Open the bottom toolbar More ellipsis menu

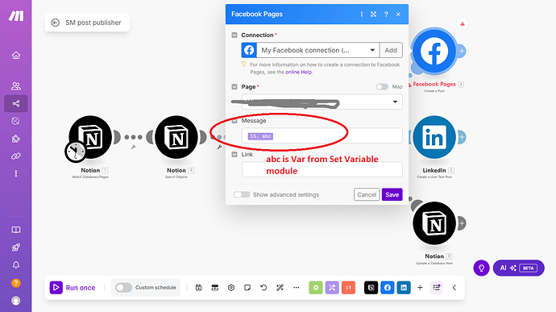pos(296,288)
